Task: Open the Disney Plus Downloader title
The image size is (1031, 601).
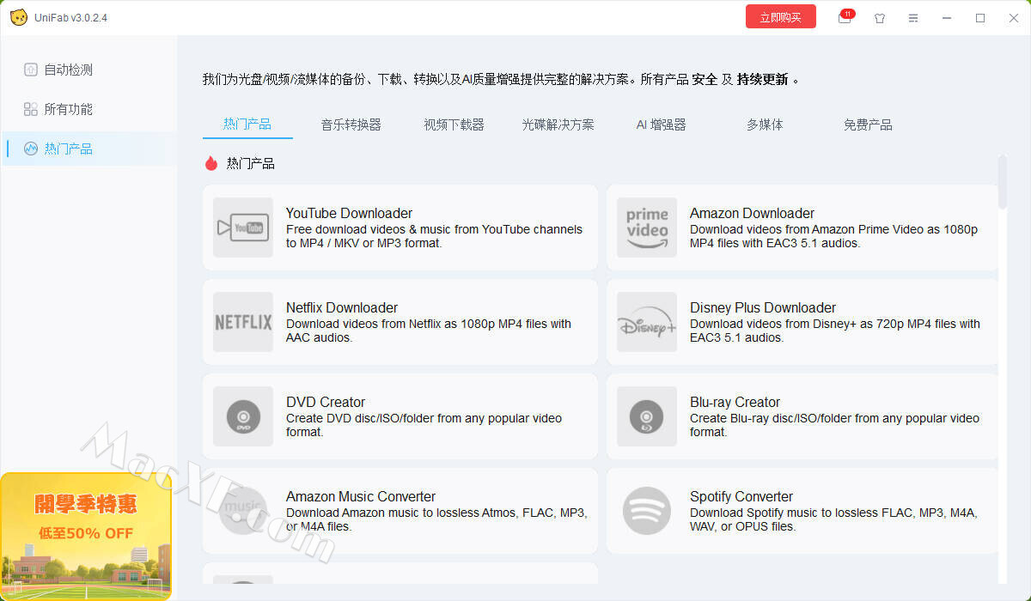Action: pyautogui.click(x=763, y=307)
